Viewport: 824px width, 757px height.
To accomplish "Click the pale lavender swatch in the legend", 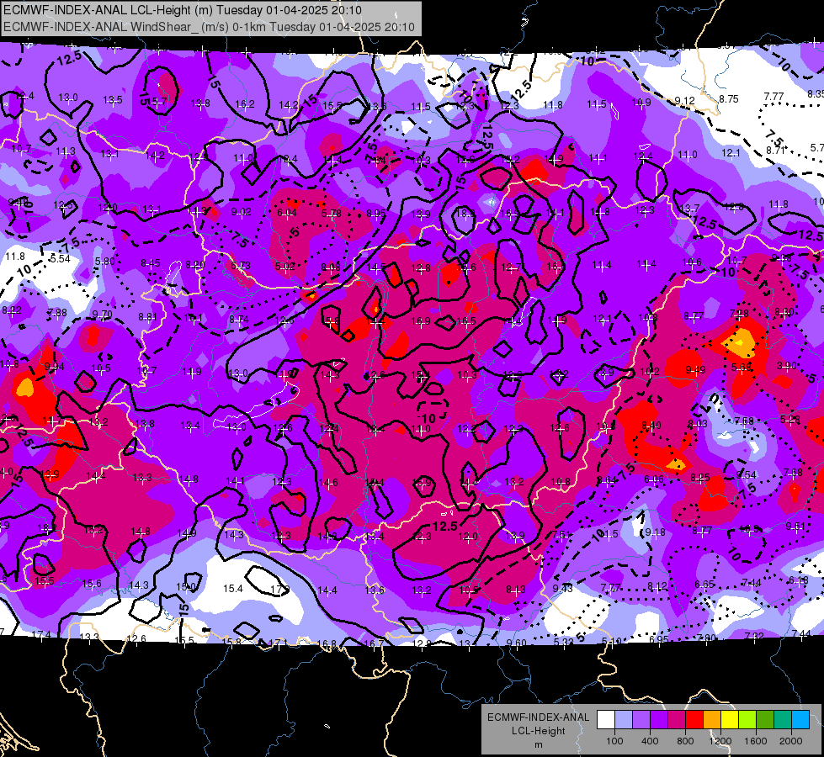I will [624, 720].
